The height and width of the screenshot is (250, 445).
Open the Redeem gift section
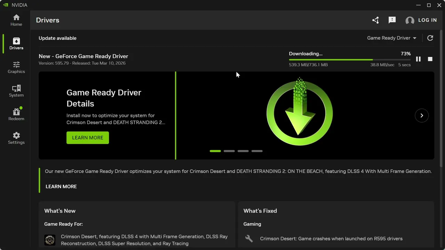16,115
